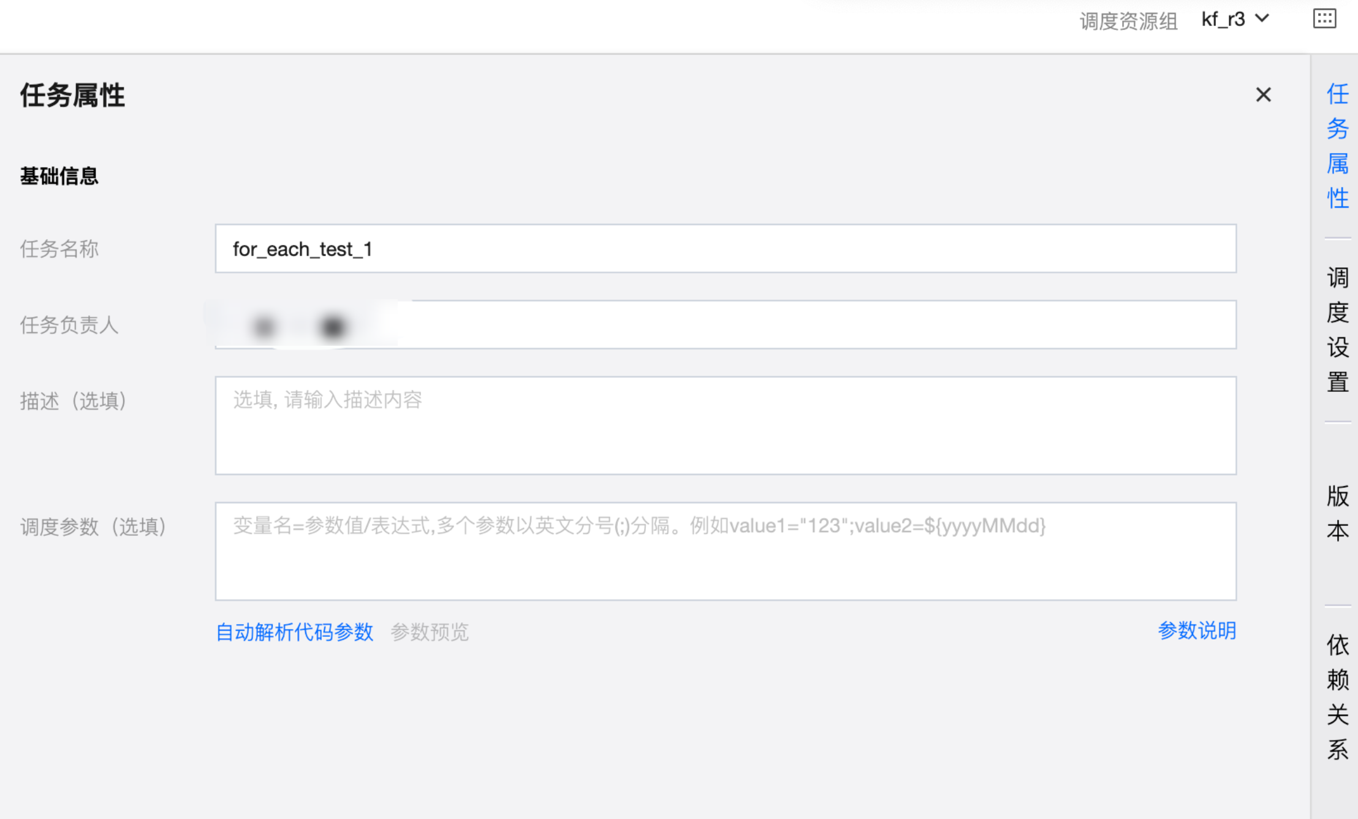Click the 自动解析代码参数 link
This screenshot has height=819, width=1358.
295,632
